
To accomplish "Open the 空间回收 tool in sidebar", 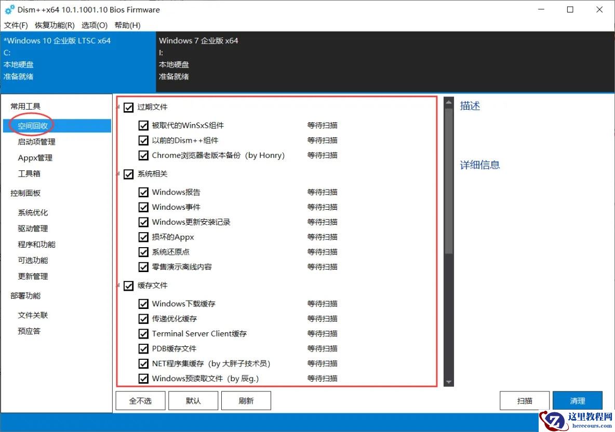I will click(35, 125).
